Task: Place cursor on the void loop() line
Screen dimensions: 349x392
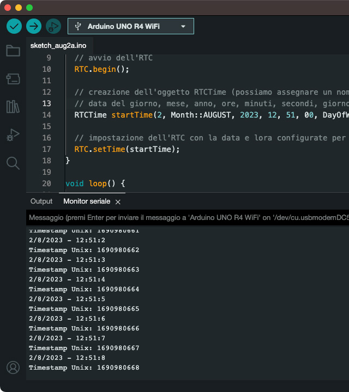Action: click(95, 183)
